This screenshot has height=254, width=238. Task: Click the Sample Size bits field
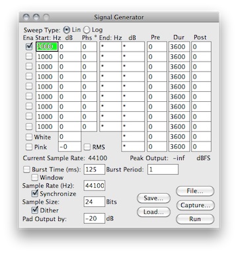95,202
